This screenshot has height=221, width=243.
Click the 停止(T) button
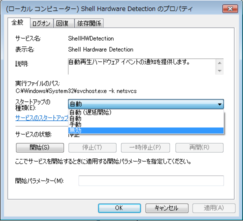tap(92, 147)
